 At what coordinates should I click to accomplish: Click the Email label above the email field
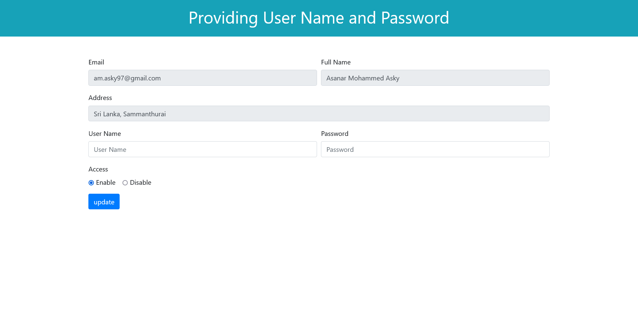click(x=96, y=62)
